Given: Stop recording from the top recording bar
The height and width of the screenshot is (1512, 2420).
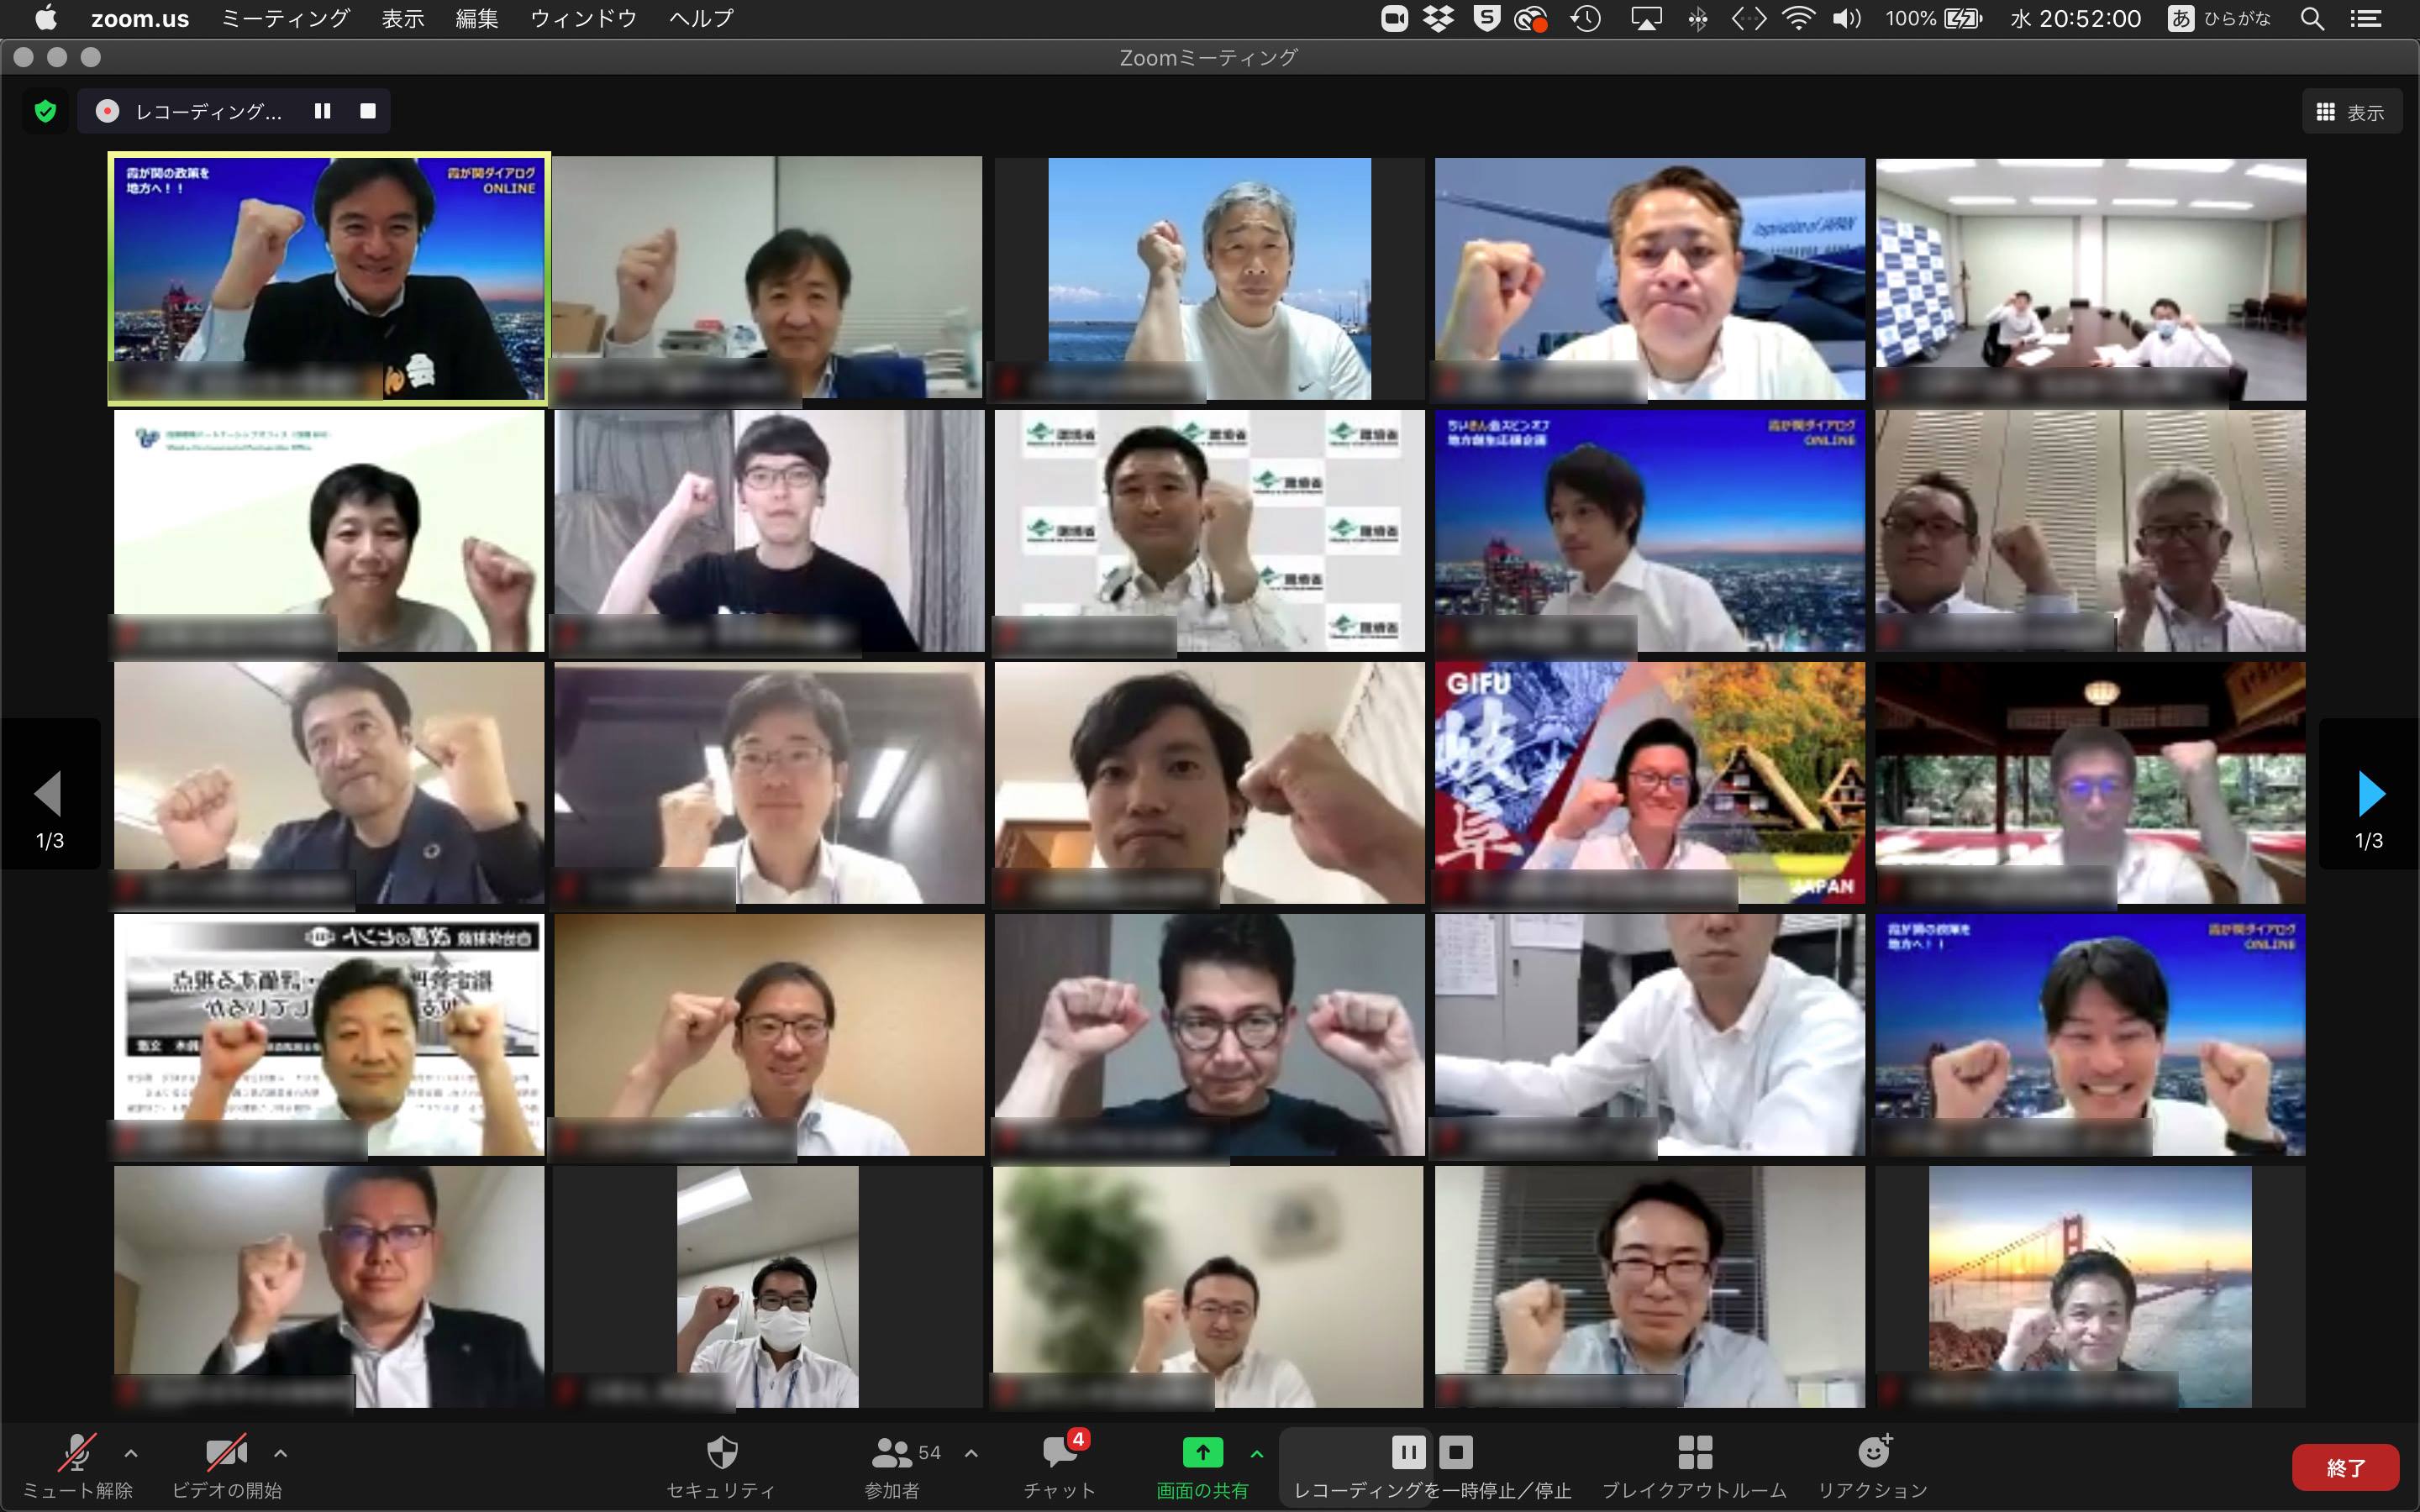Looking at the screenshot, I should [368, 111].
